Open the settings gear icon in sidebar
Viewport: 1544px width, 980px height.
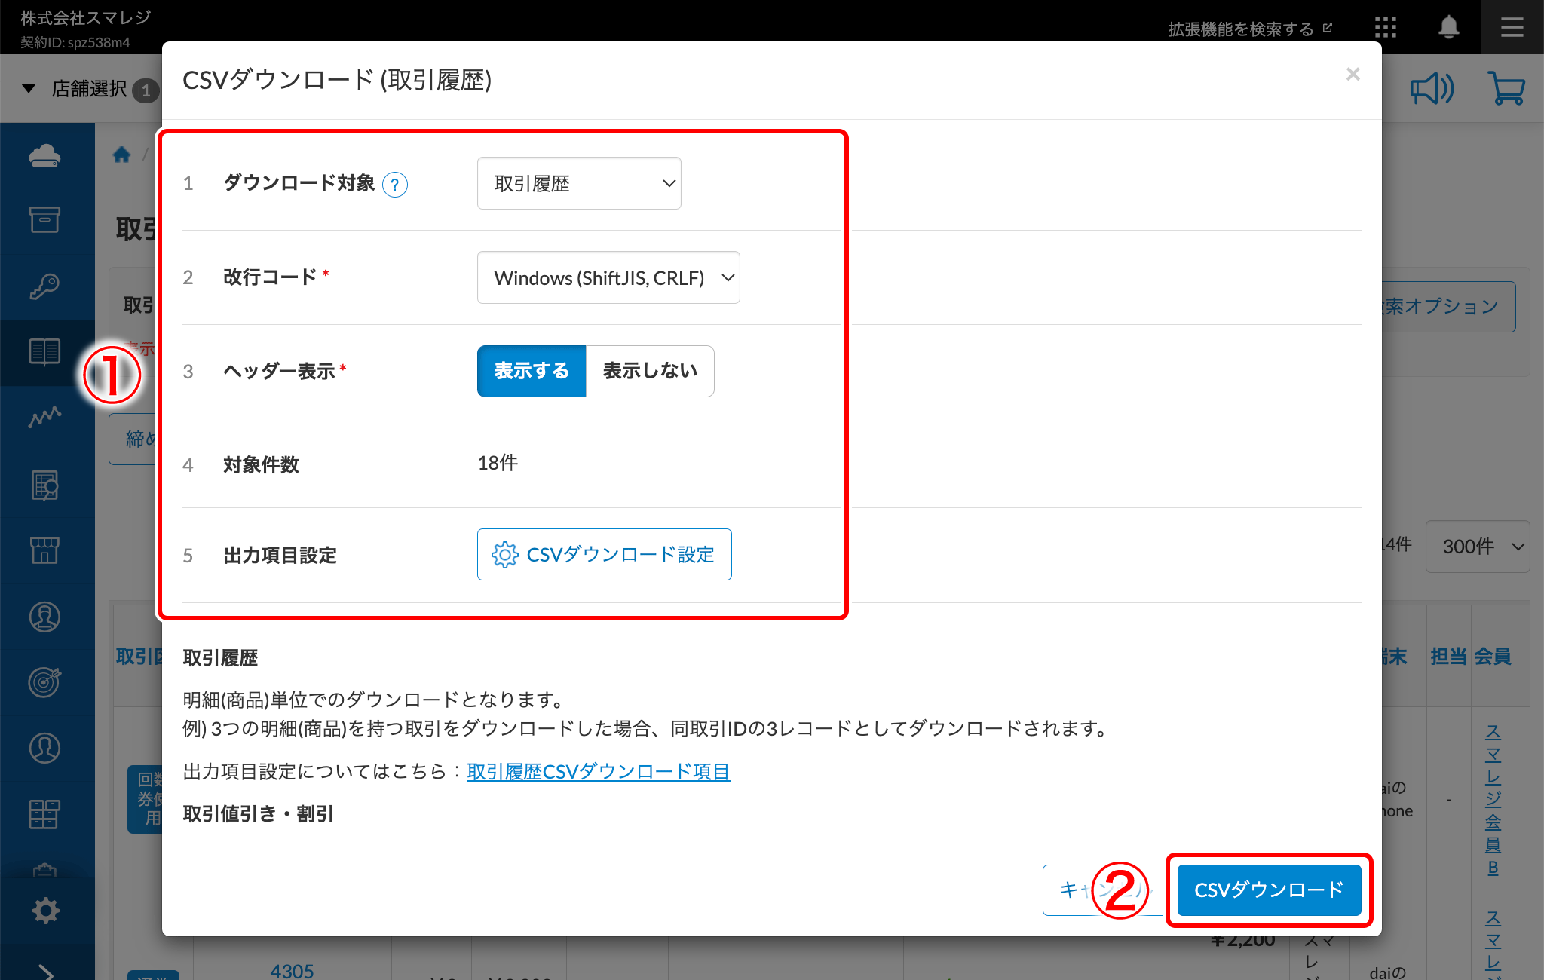pos(46,909)
